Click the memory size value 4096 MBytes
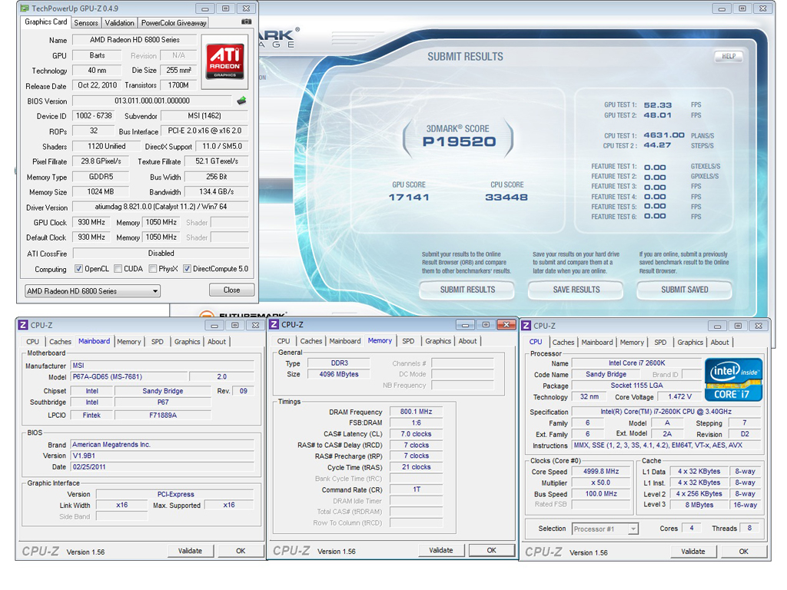Screen dimensions: 787x590 (x=339, y=374)
